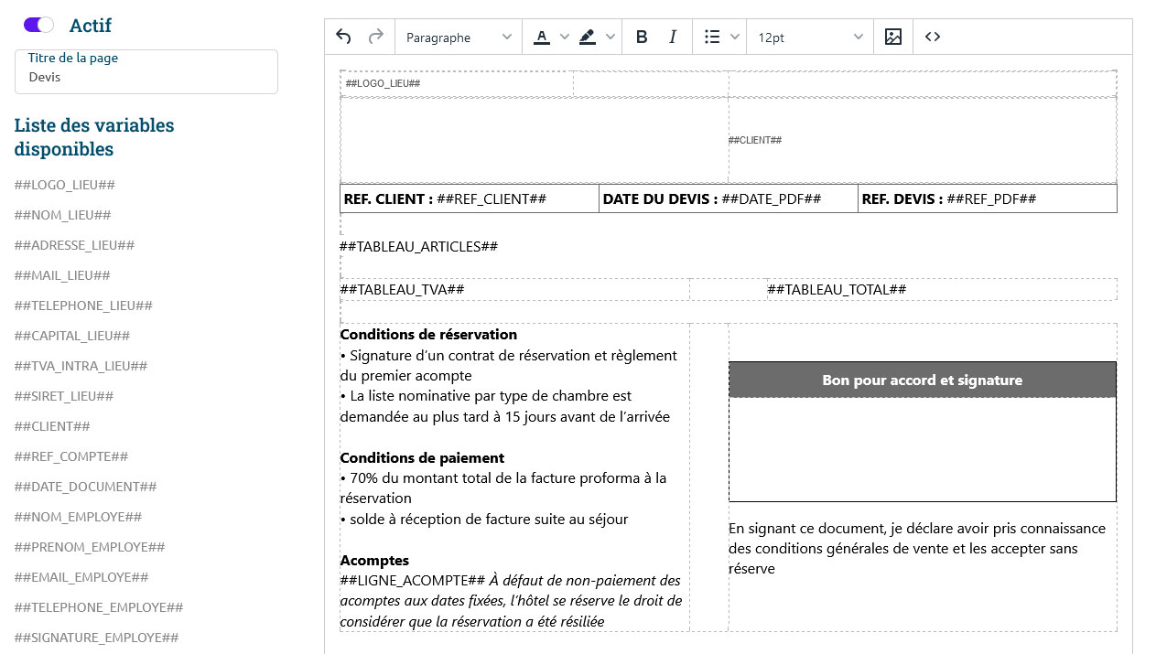Expand the text color picker arrow
This screenshot has width=1167, height=654.
point(565,37)
